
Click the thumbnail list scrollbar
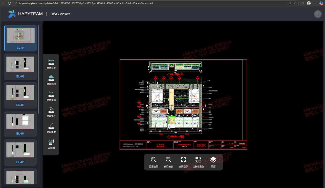coord(39,69)
